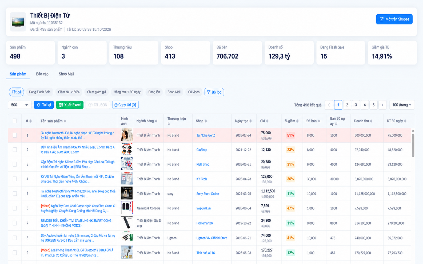Sort by Shop column arrows
This screenshot has width=423, height=264.
click(206, 121)
